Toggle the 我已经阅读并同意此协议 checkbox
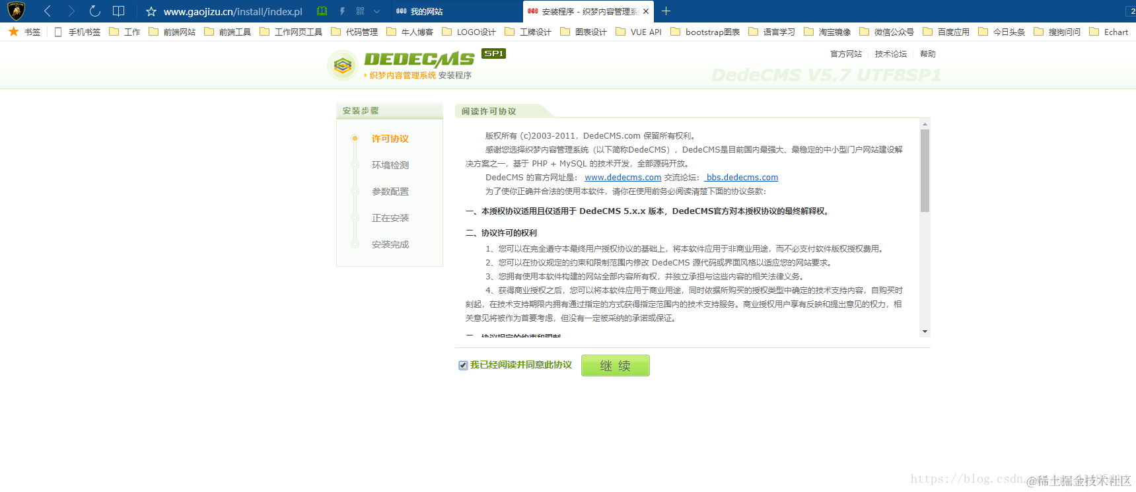The image size is (1136, 492). click(x=463, y=365)
